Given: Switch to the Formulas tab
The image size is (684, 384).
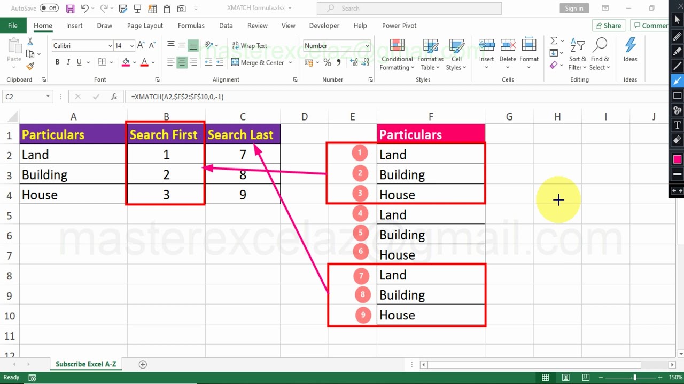Looking at the screenshot, I should tap(191, 26).
